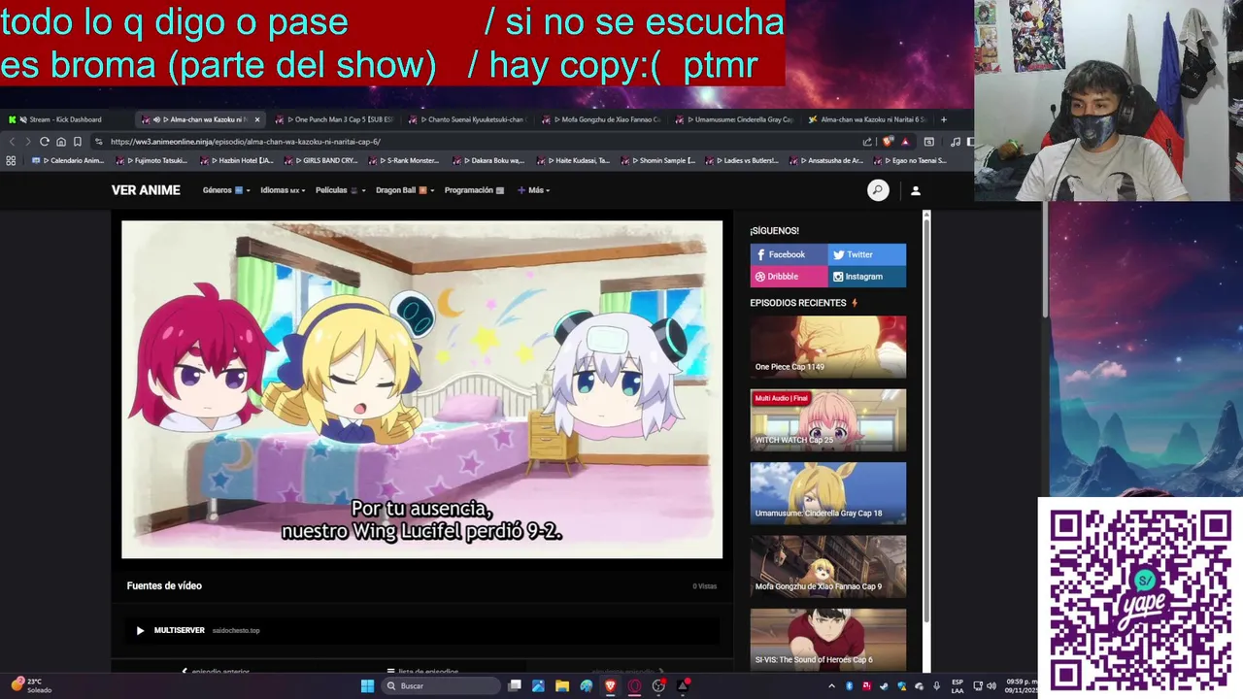This screenshot has width=1243, height=699.
Task: Open Umamusume Cinderella Gray Cap 18 thumbnail
Action: coord(827,493)
